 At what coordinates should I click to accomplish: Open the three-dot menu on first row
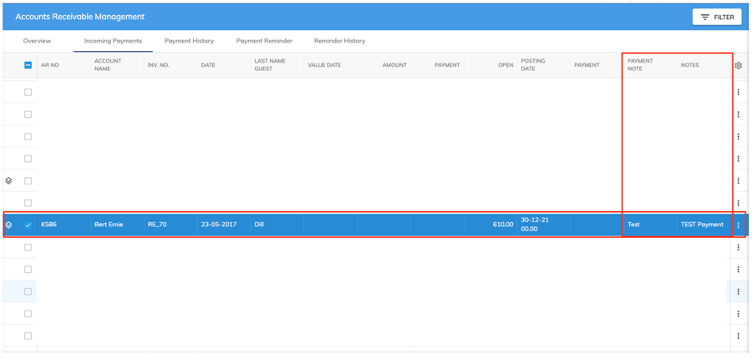[x=738, y=93]
